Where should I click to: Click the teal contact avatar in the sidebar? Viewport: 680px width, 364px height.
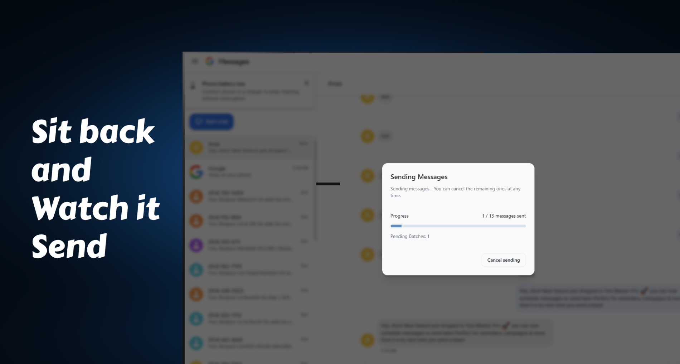(196, 270)
